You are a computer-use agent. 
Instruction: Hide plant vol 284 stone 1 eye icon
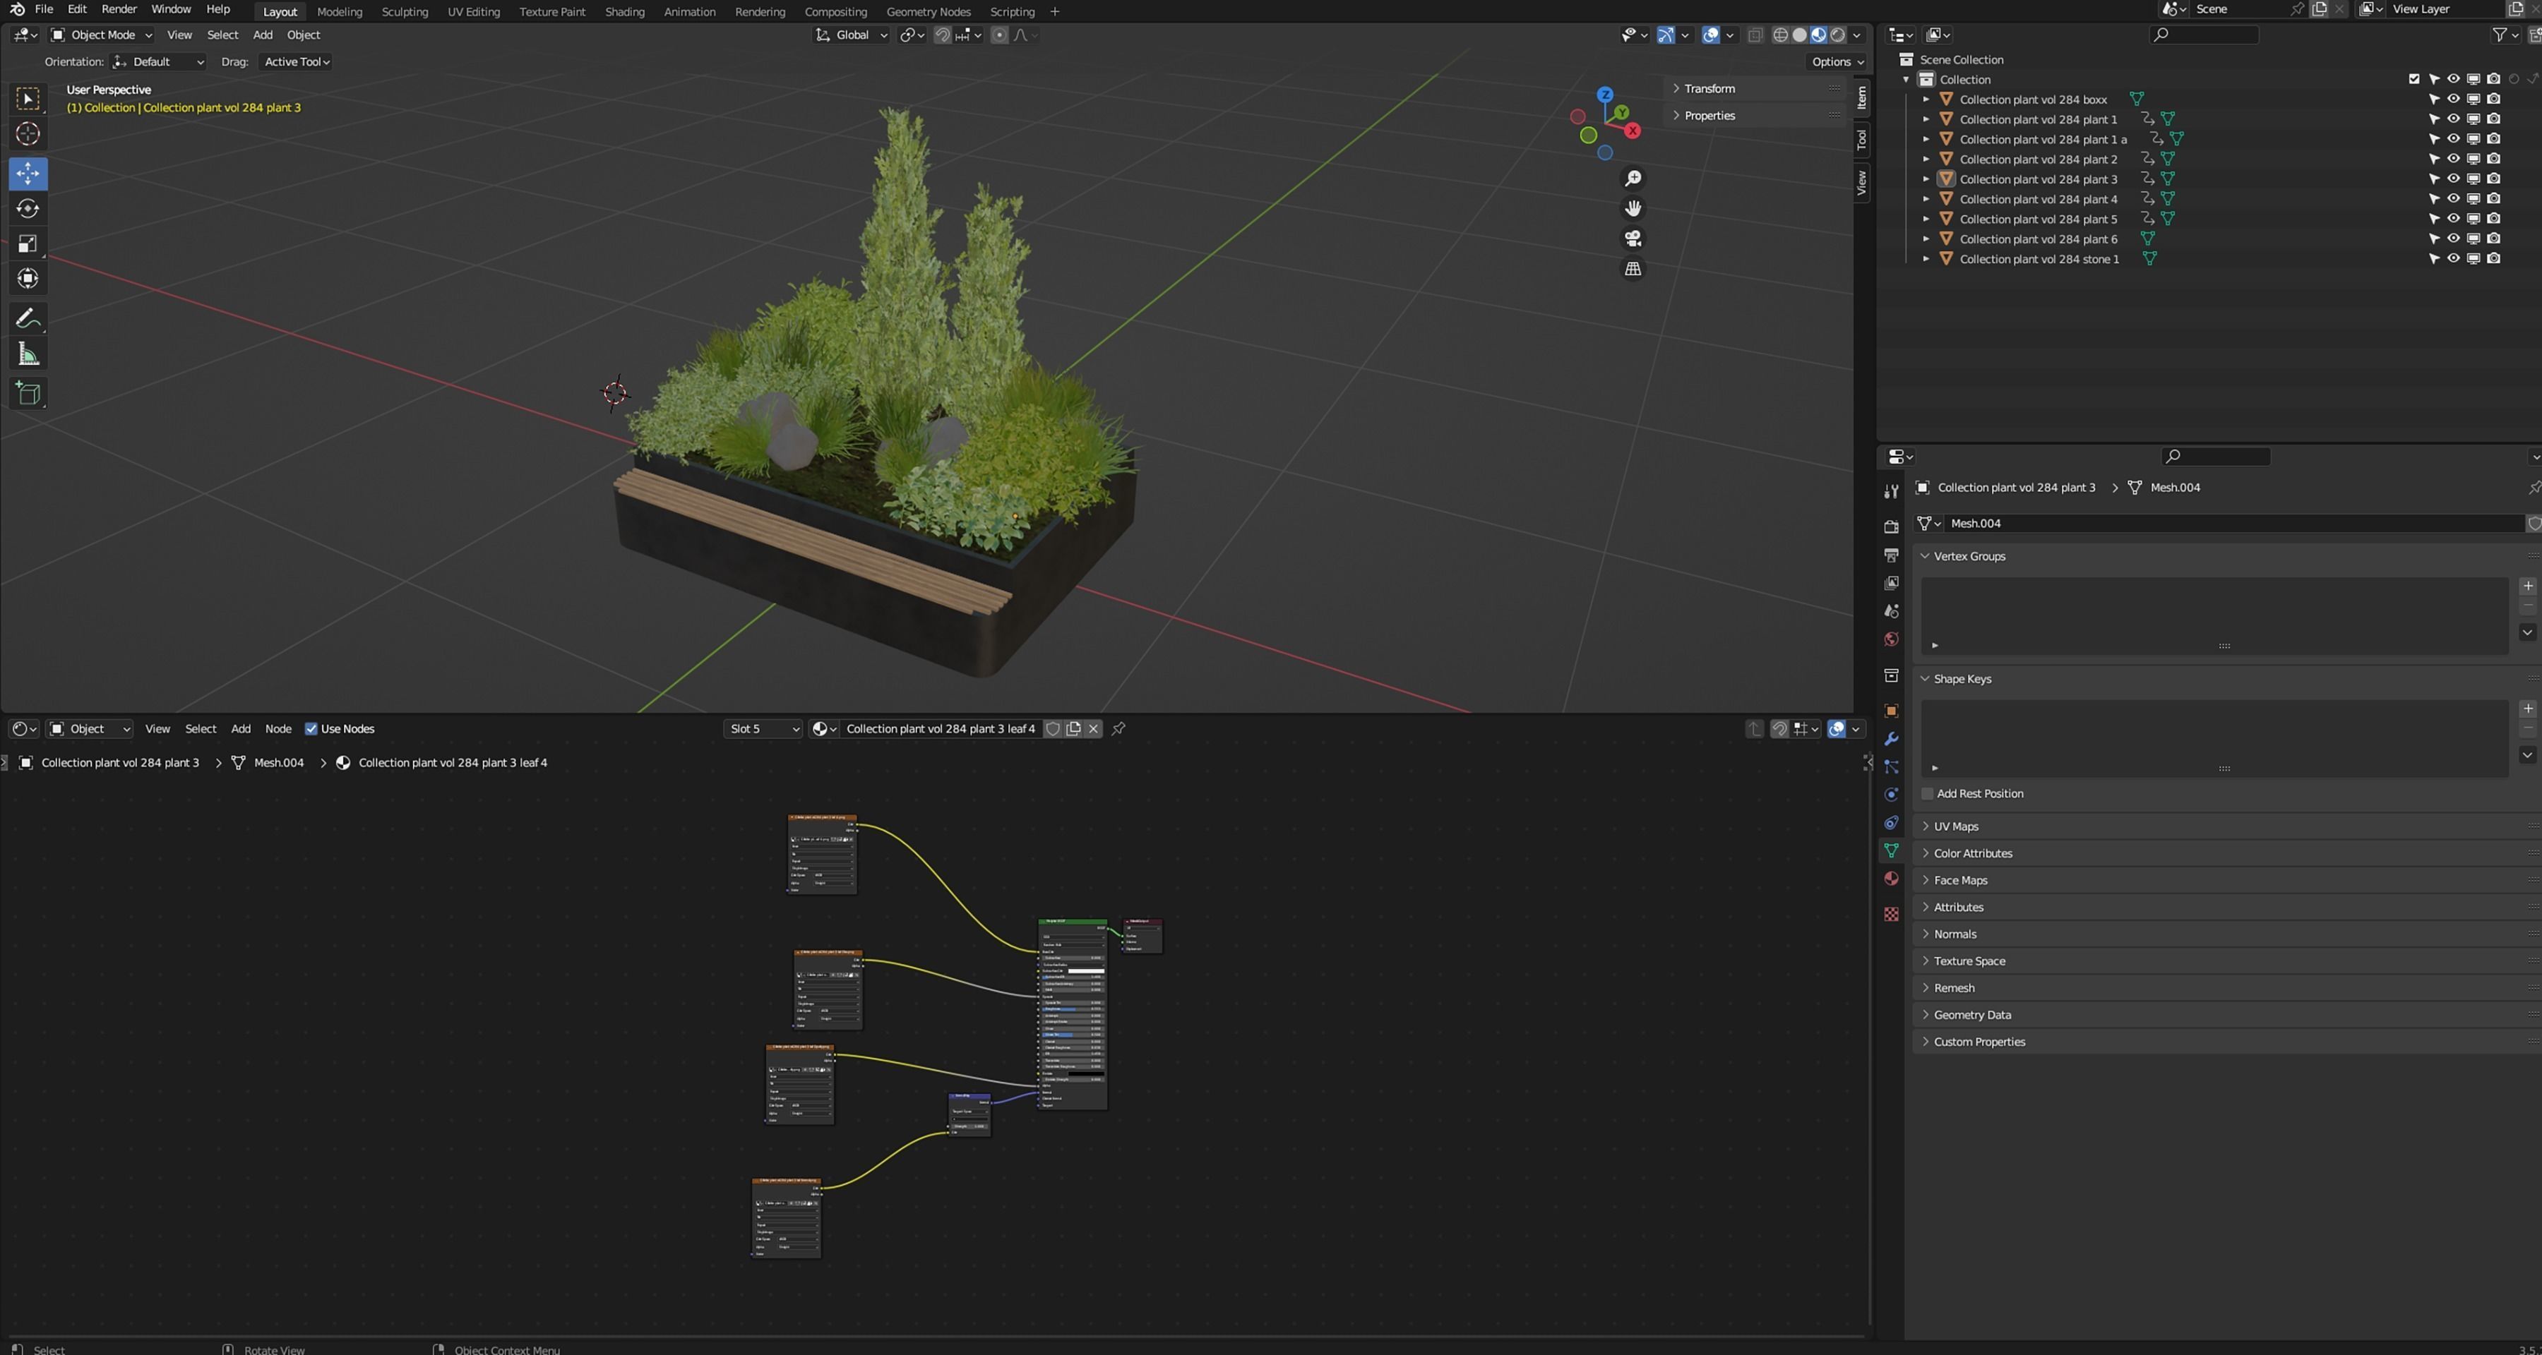[2453, 258]
